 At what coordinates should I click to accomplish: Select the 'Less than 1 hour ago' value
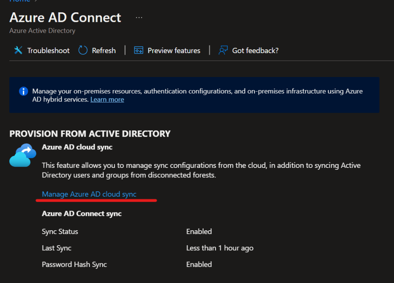tap(220, 248)
